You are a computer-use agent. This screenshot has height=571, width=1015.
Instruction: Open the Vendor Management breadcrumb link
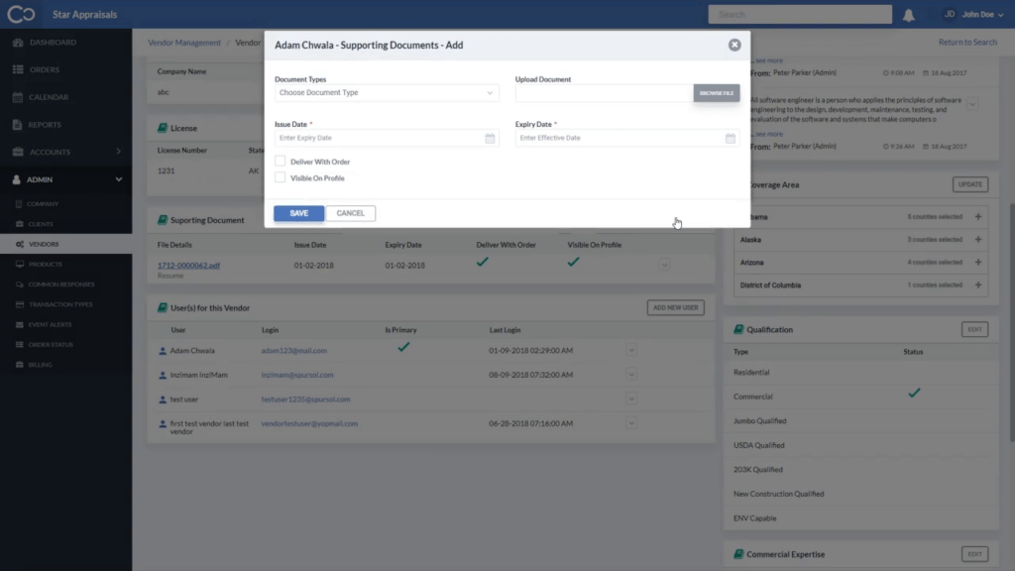pyautogui.click(x=183, y=43)
